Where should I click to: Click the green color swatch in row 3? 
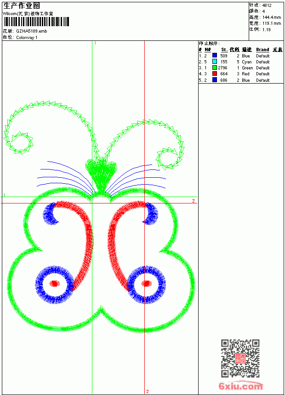coord(215,68)
